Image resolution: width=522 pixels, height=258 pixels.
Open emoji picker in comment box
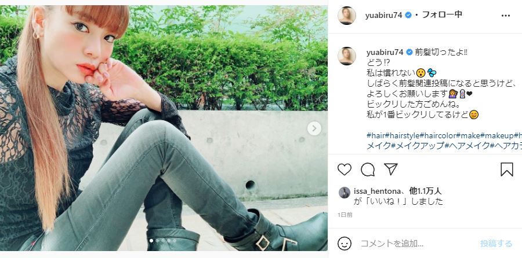tap(344, 244)
